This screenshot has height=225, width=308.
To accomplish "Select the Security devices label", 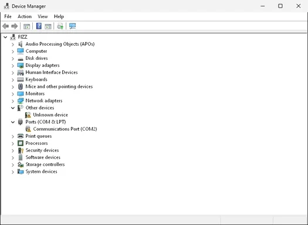I will pos(42,150).
